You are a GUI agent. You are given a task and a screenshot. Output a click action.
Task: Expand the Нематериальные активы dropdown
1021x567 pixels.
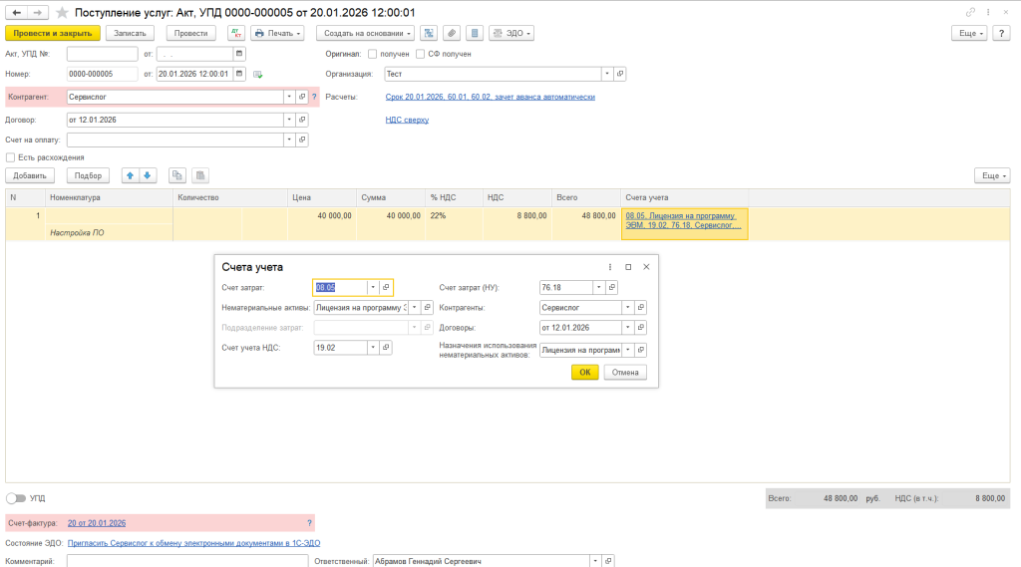(x=414, y=308)
